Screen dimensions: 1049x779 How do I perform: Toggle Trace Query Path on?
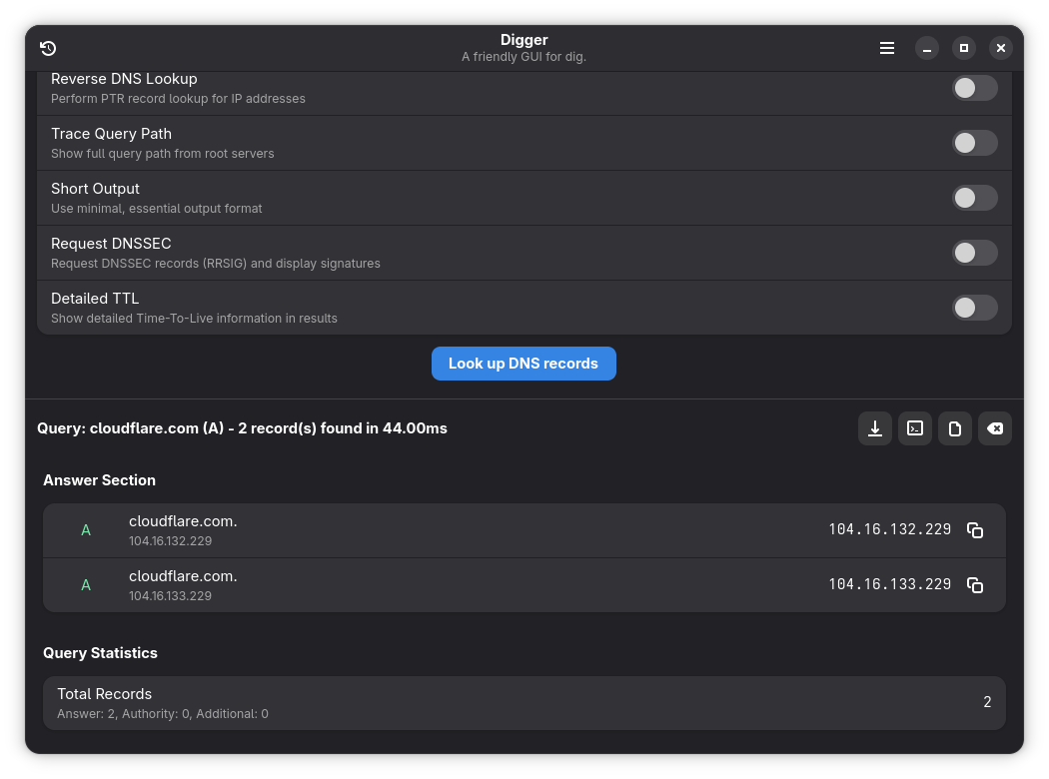pyautogui.click(x=975, y=143)
